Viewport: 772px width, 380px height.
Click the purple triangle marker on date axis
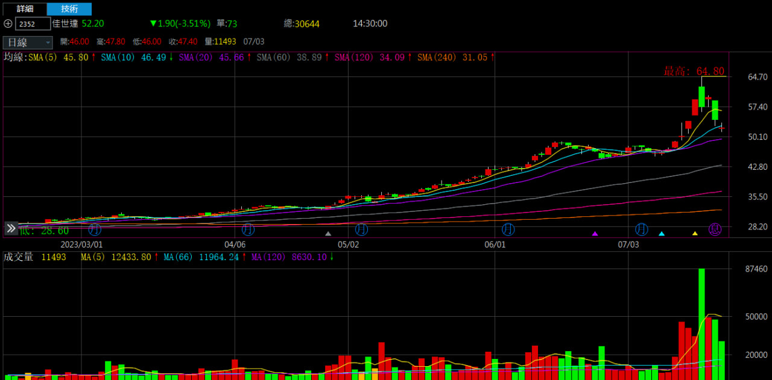click(x=595, y=234)
